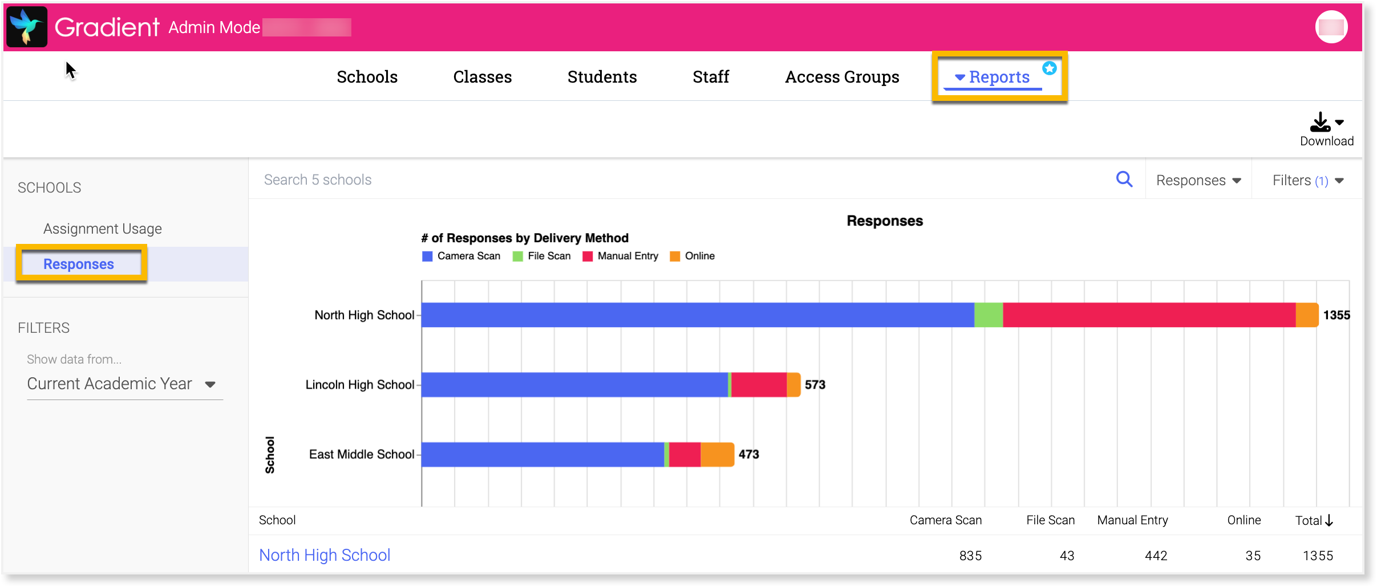Sort by the Total column arrow
1377x587 pixels.
[1329, 520]
